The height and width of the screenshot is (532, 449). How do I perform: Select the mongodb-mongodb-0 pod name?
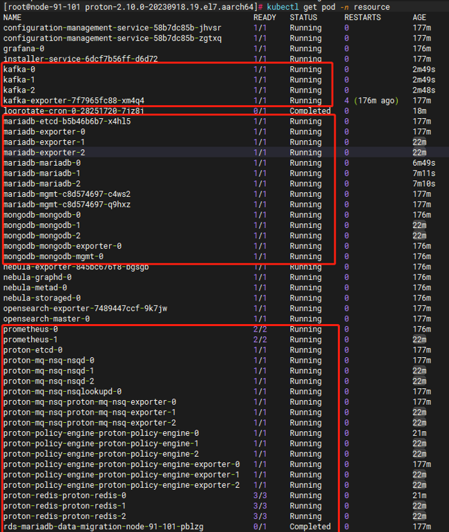(x=42, y=215)
